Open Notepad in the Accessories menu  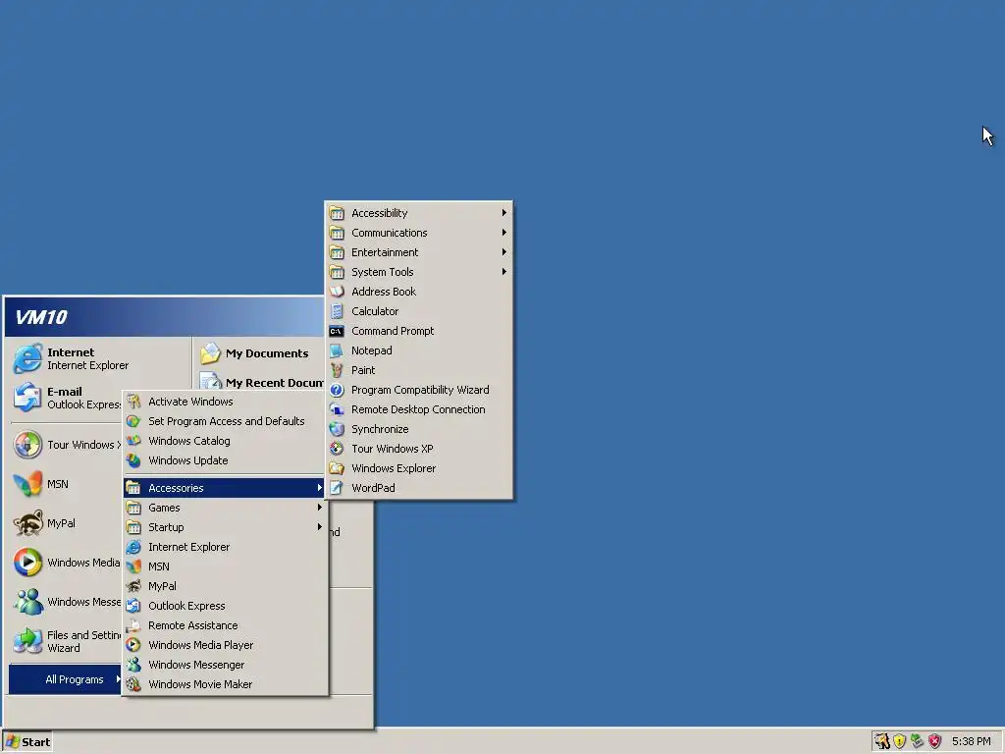[x=418, y=350]
